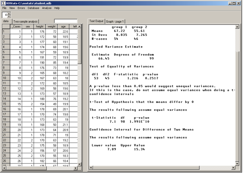Select row header 20 in data table

click(6, 130)
